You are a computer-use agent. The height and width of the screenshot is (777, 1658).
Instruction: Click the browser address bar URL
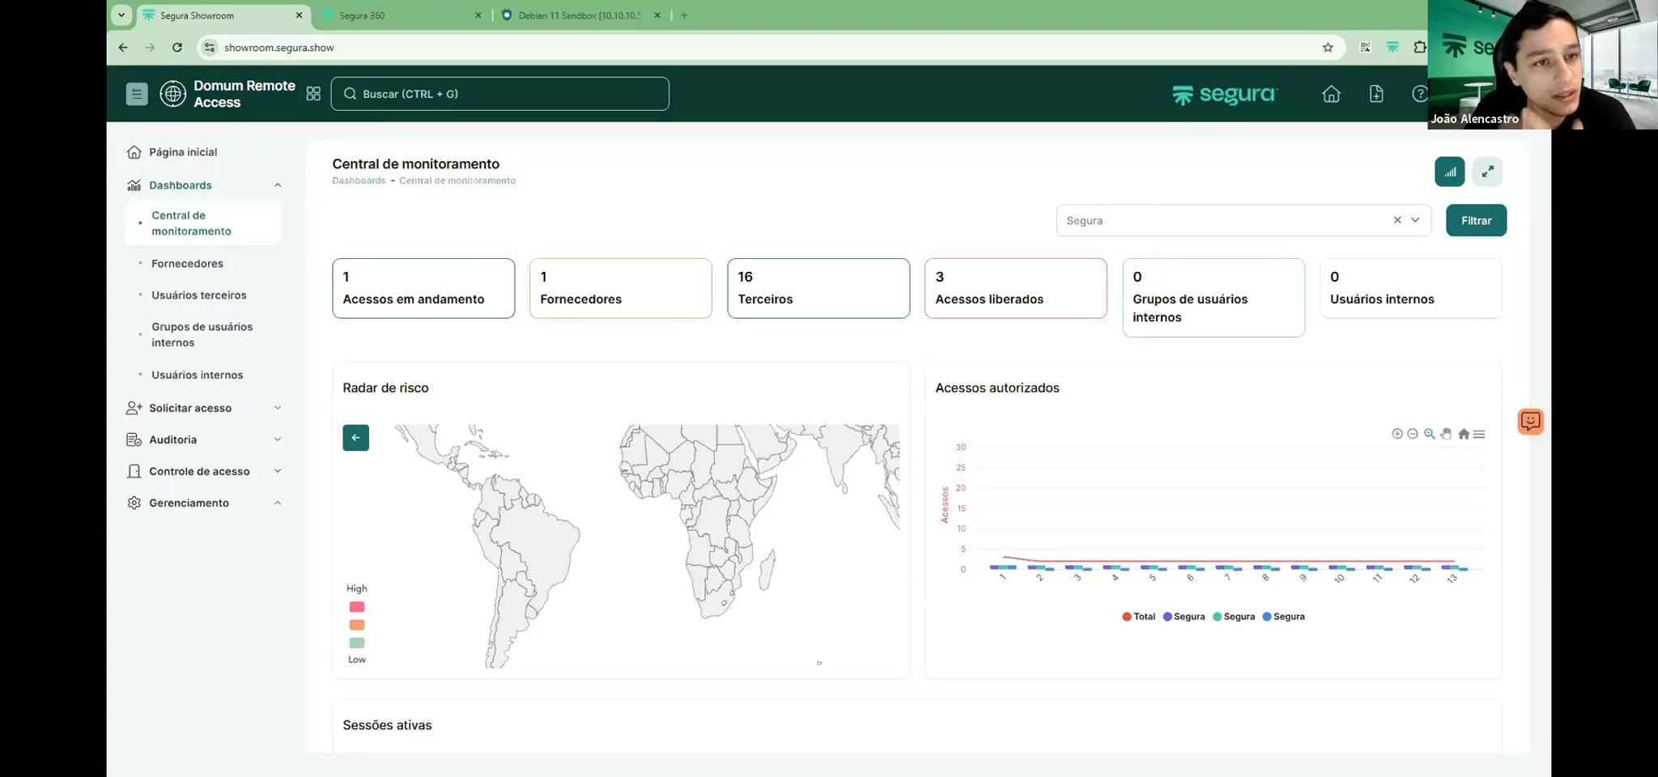tap(279, 48)
